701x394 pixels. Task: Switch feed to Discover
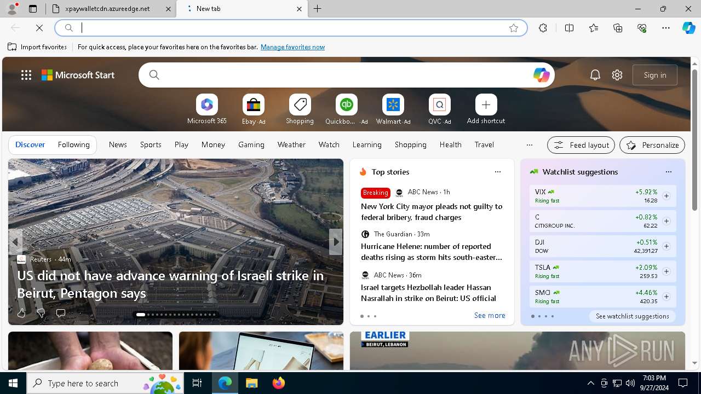click(x=30, y=144)
